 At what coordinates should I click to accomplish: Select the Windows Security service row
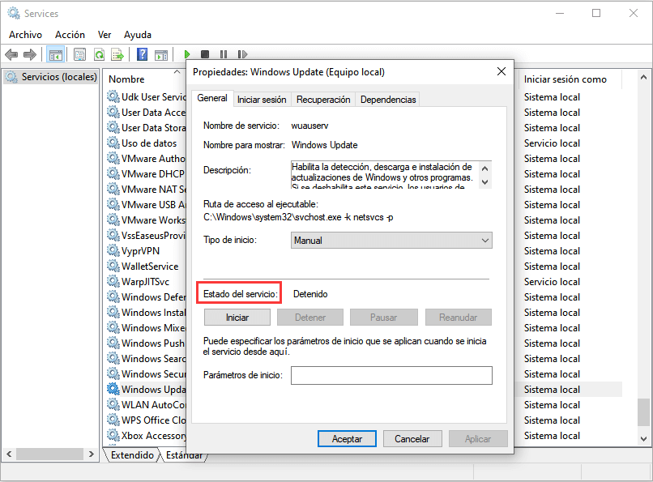click(146, 373)
